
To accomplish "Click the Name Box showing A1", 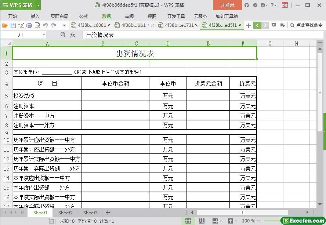I will click(21, 35).
